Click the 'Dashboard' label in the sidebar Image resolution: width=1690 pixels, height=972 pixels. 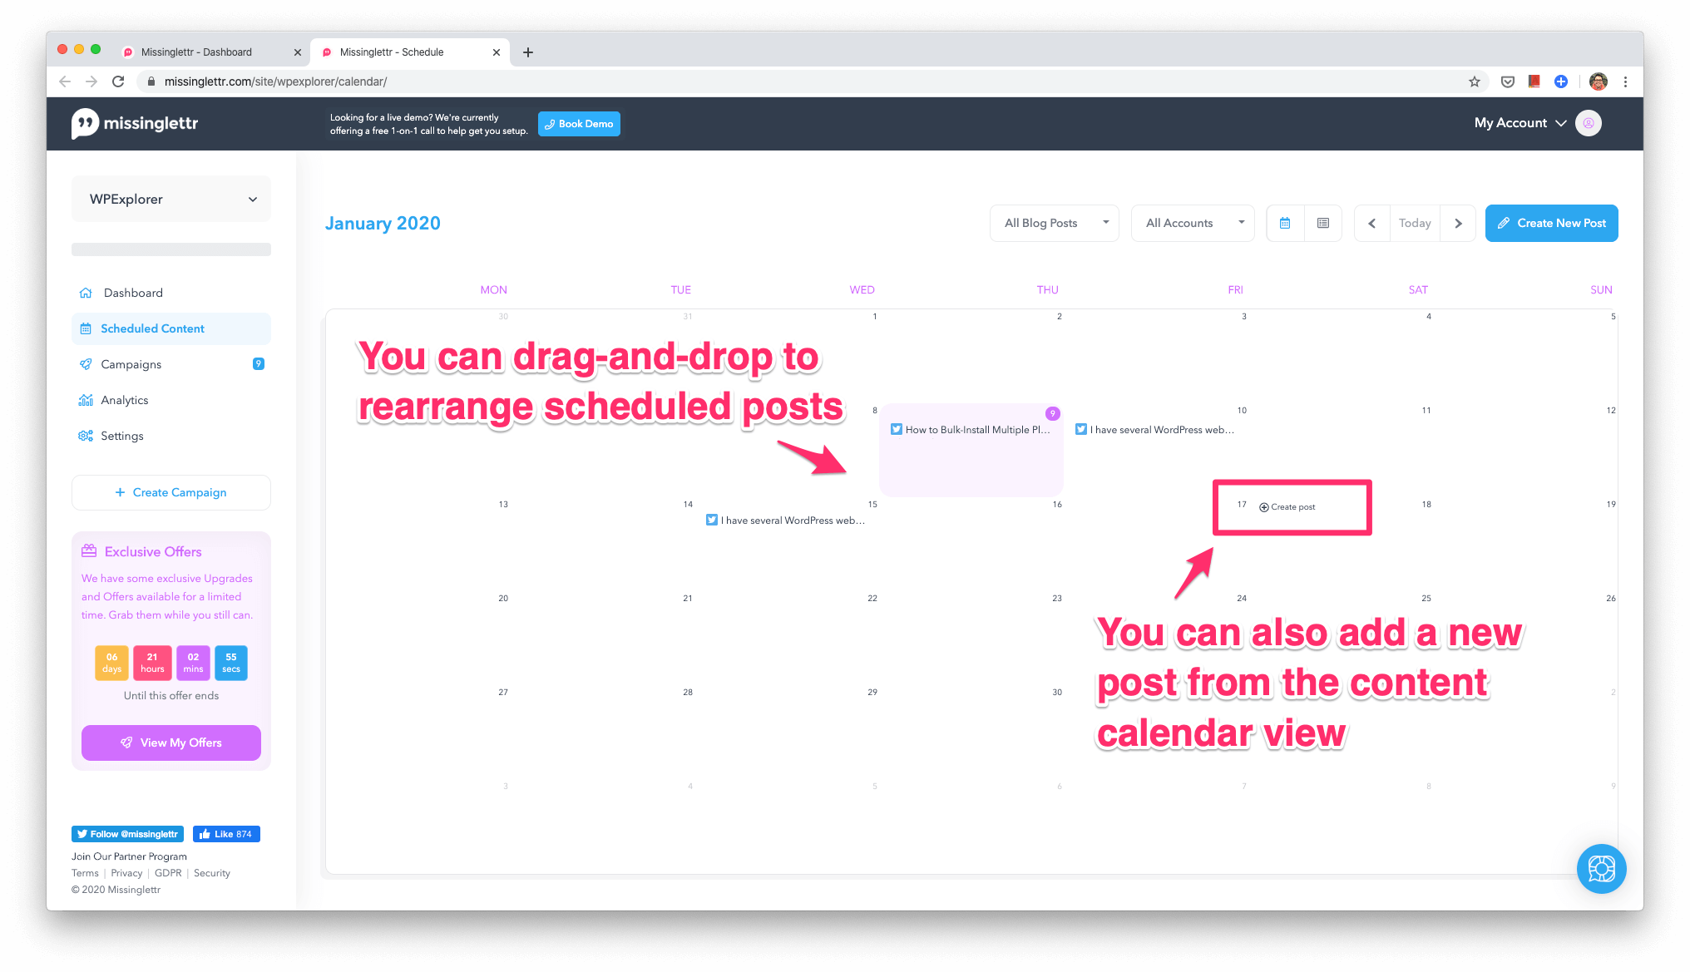(133, 293)
